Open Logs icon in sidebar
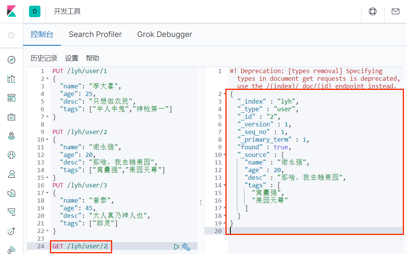407x254 pixels. 11,193
